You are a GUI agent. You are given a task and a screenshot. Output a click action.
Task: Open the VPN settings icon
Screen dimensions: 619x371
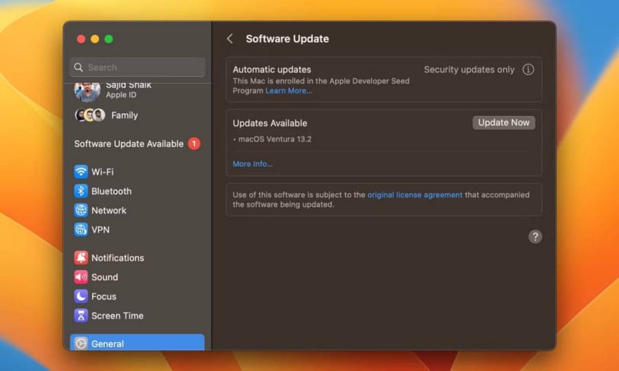coord(81,229)
